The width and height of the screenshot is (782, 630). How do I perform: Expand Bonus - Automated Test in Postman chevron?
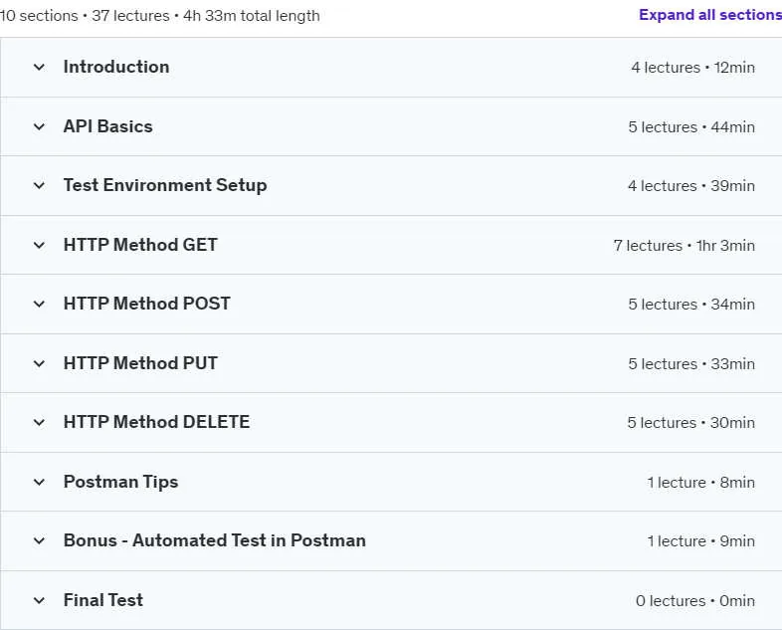(39, 540)
